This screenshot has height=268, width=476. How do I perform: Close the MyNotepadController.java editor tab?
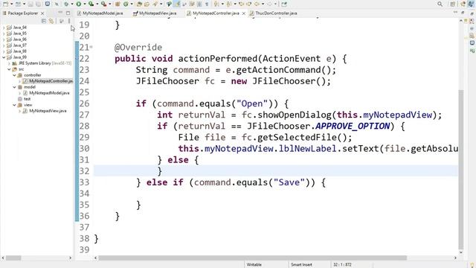243,13
